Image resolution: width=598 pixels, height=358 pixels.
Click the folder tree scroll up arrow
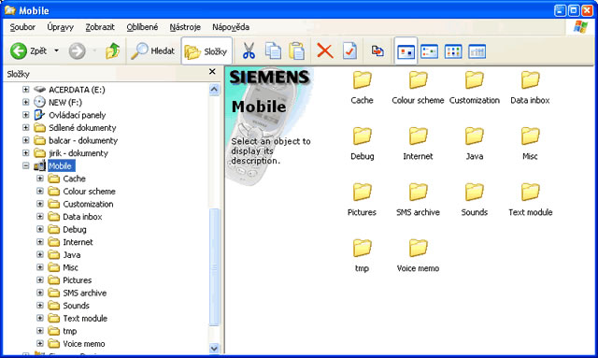pos(214,90)
